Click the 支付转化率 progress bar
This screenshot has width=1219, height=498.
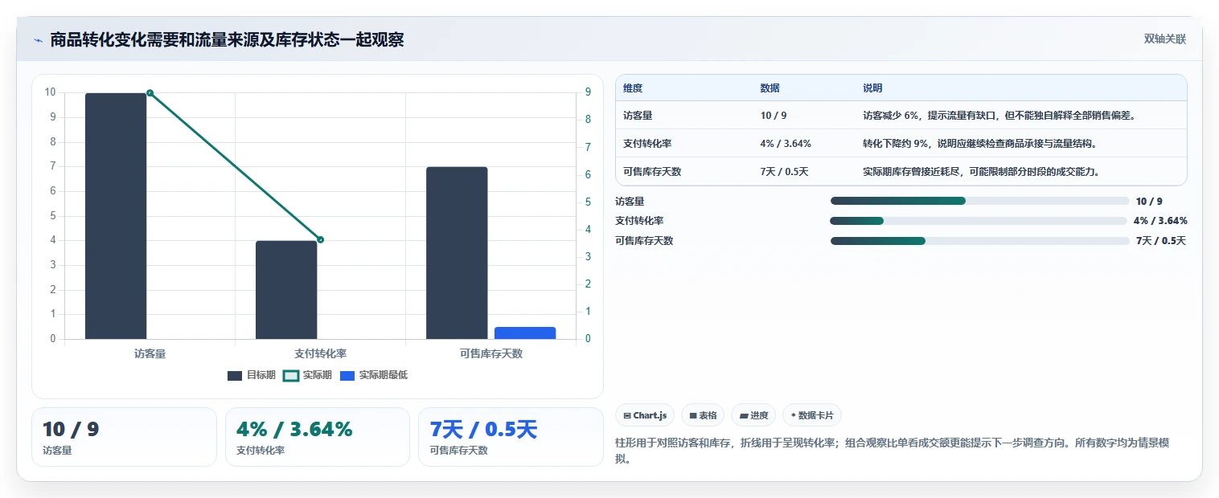(x=979, y=221)
